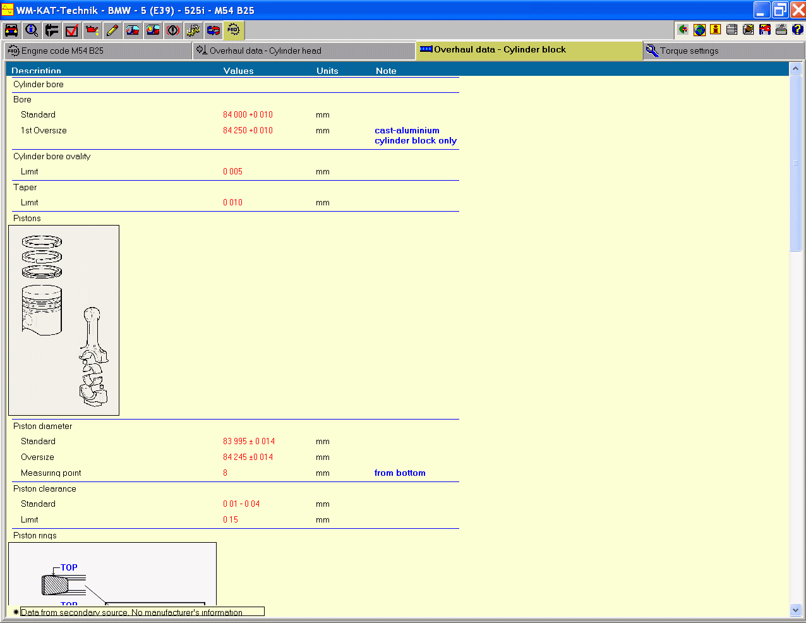Open the red-blue exchange arrows icon
The image size is (806, 623).
pos(214,30)
